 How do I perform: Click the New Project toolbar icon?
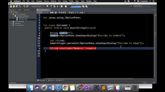[14, 6]
